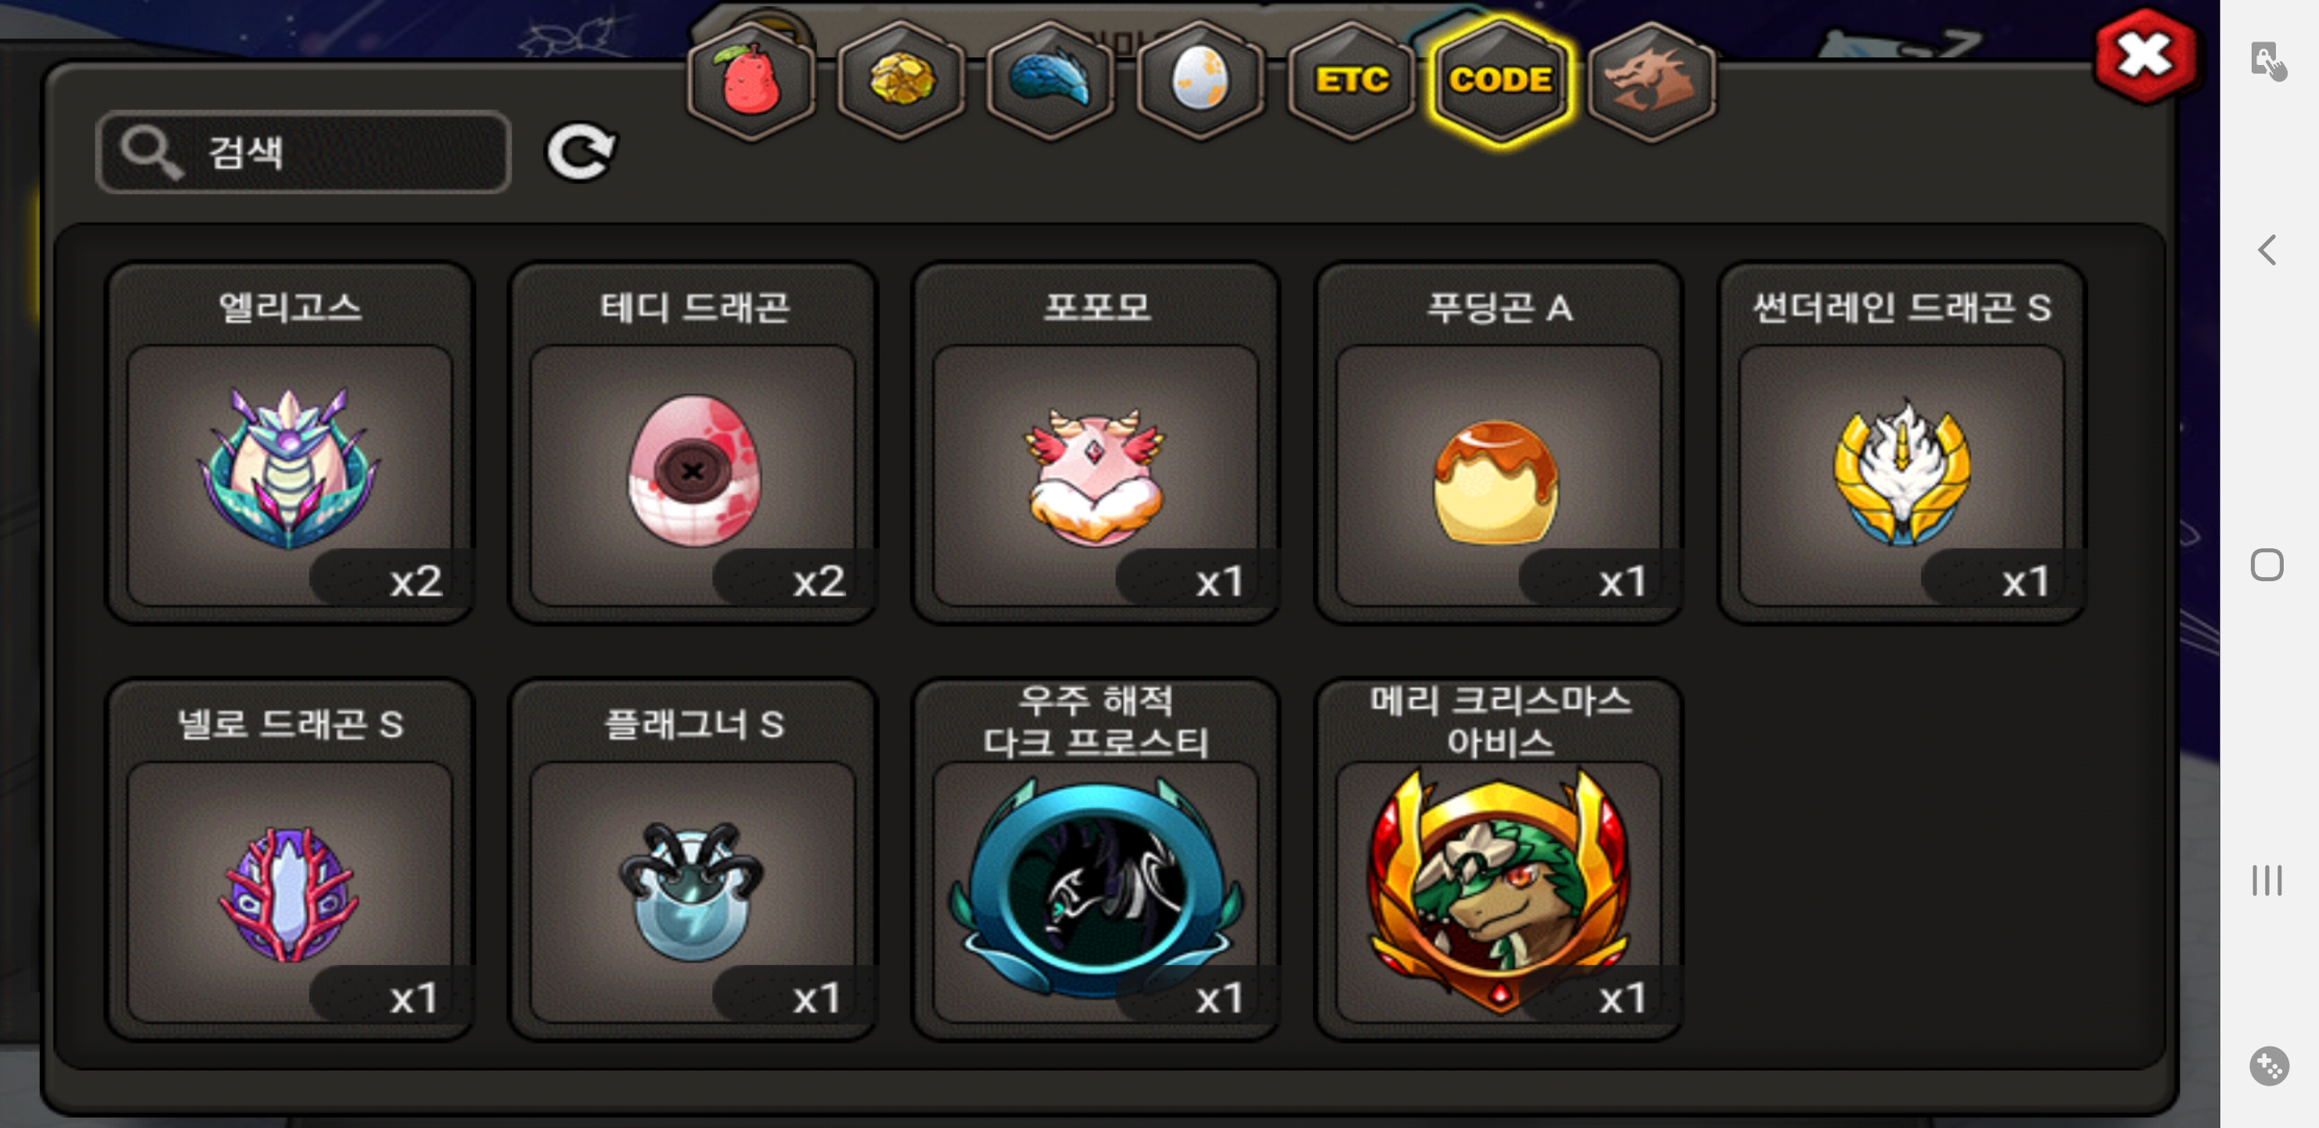Pick the 푸딩곤 A pudding egg
Image resolution: width=2319 pixels, height=1128 pixels.
1499,443
